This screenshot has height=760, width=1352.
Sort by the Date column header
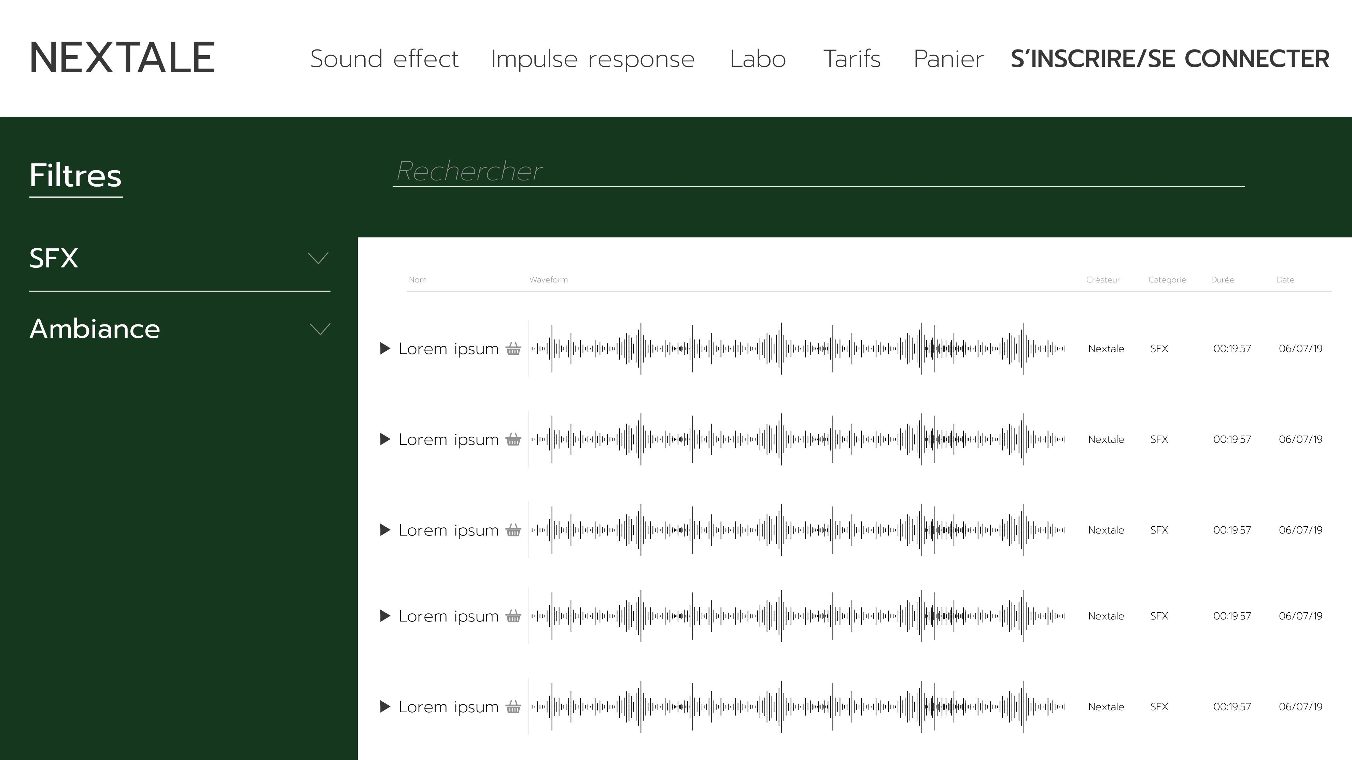[1285, 280]
